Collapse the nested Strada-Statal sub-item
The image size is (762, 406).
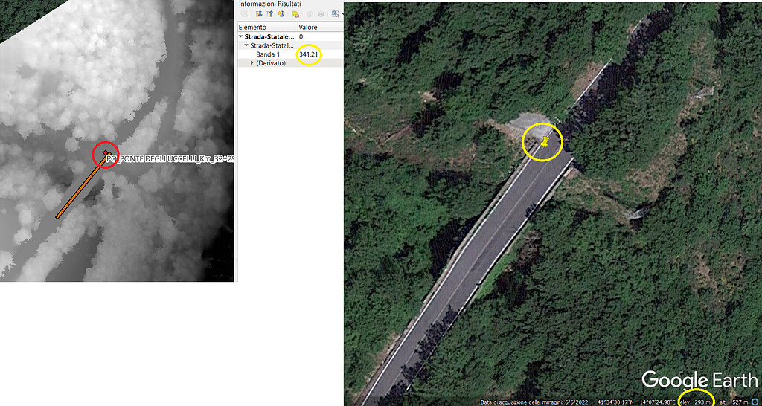pyautogui.click(x=246, y=45)
